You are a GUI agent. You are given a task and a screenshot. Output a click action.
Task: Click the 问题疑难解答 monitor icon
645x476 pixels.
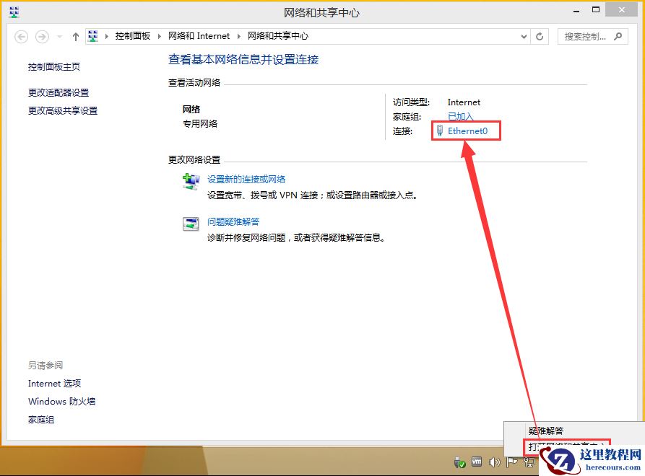(191, 224)
